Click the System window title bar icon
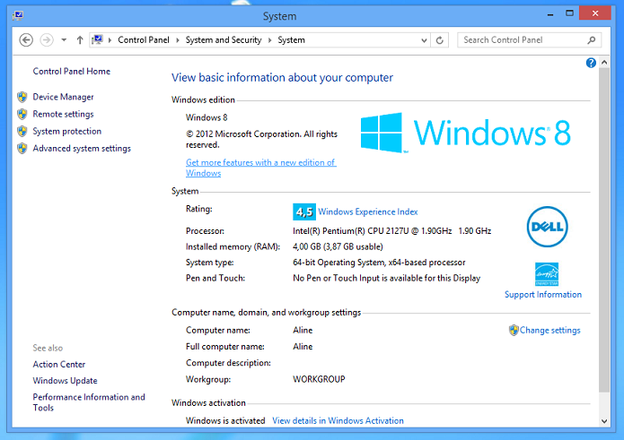Screen dimensions: 624x440 point(18,16)
